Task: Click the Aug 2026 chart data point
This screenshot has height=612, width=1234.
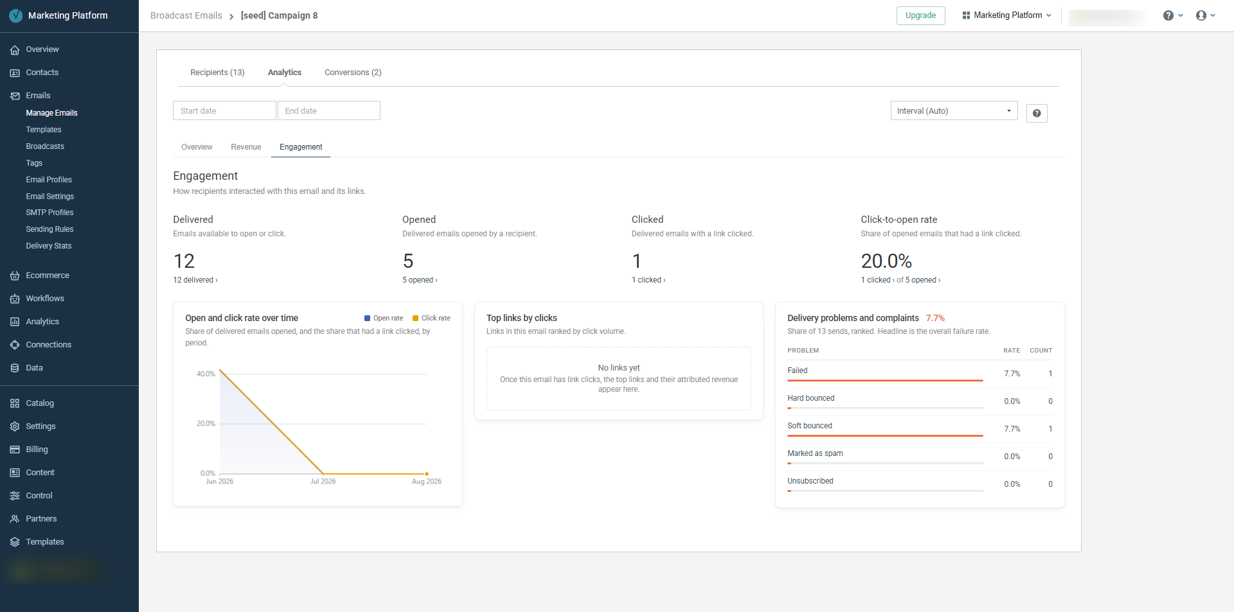Action: pyautogui.click(x=427, y=474)
